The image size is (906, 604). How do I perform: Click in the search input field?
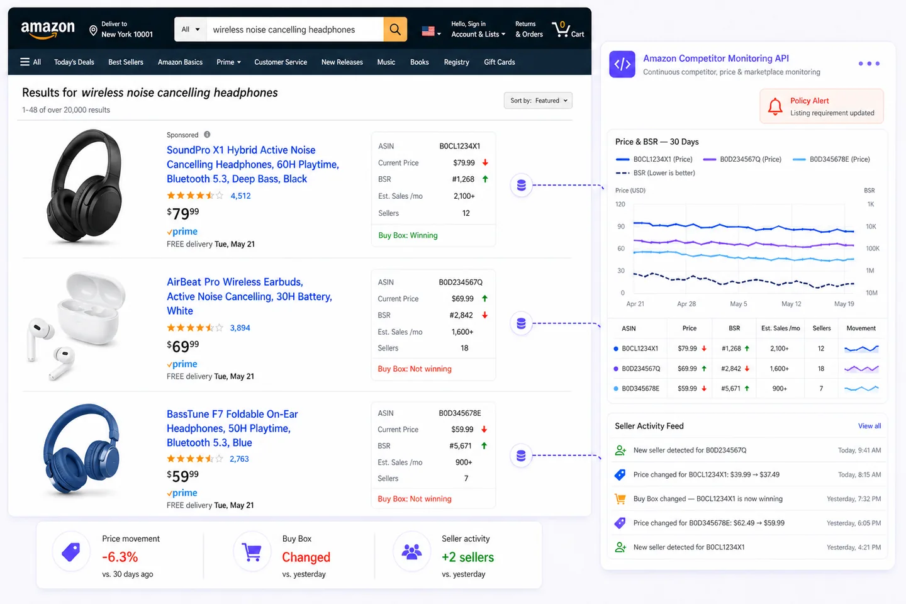[x=294, y=30]
